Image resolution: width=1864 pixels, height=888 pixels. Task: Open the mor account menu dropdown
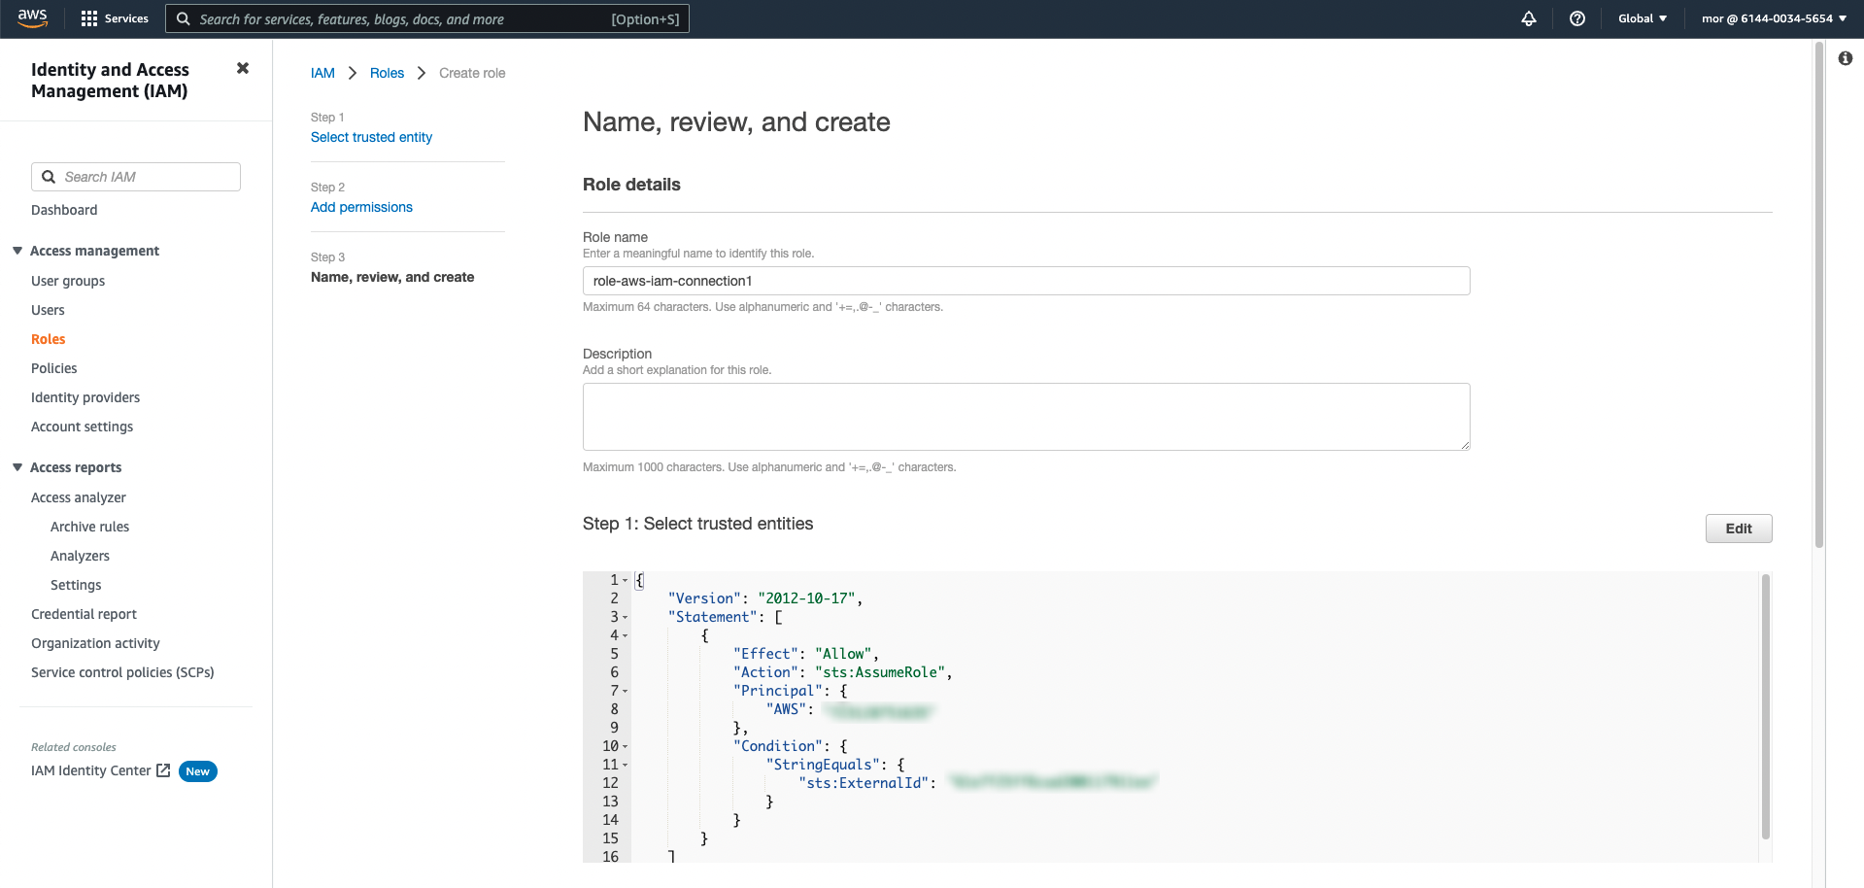[1774, 18]
